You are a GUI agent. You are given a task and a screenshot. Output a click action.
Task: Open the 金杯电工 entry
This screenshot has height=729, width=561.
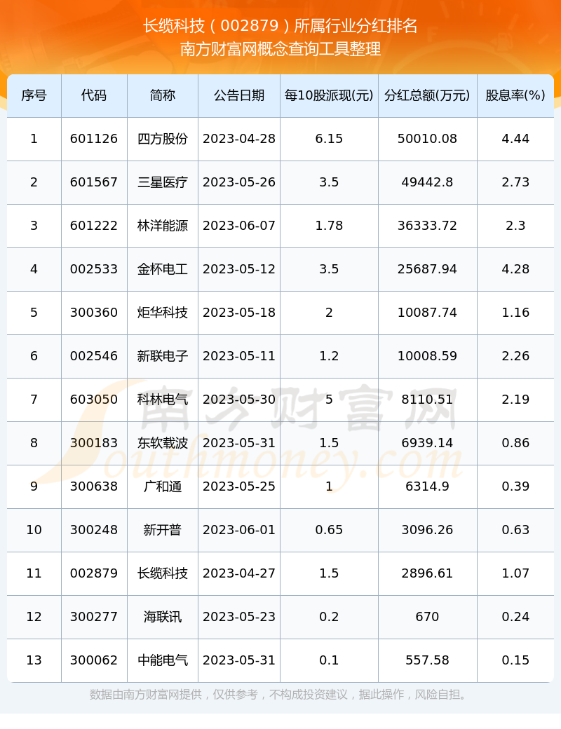162,269
